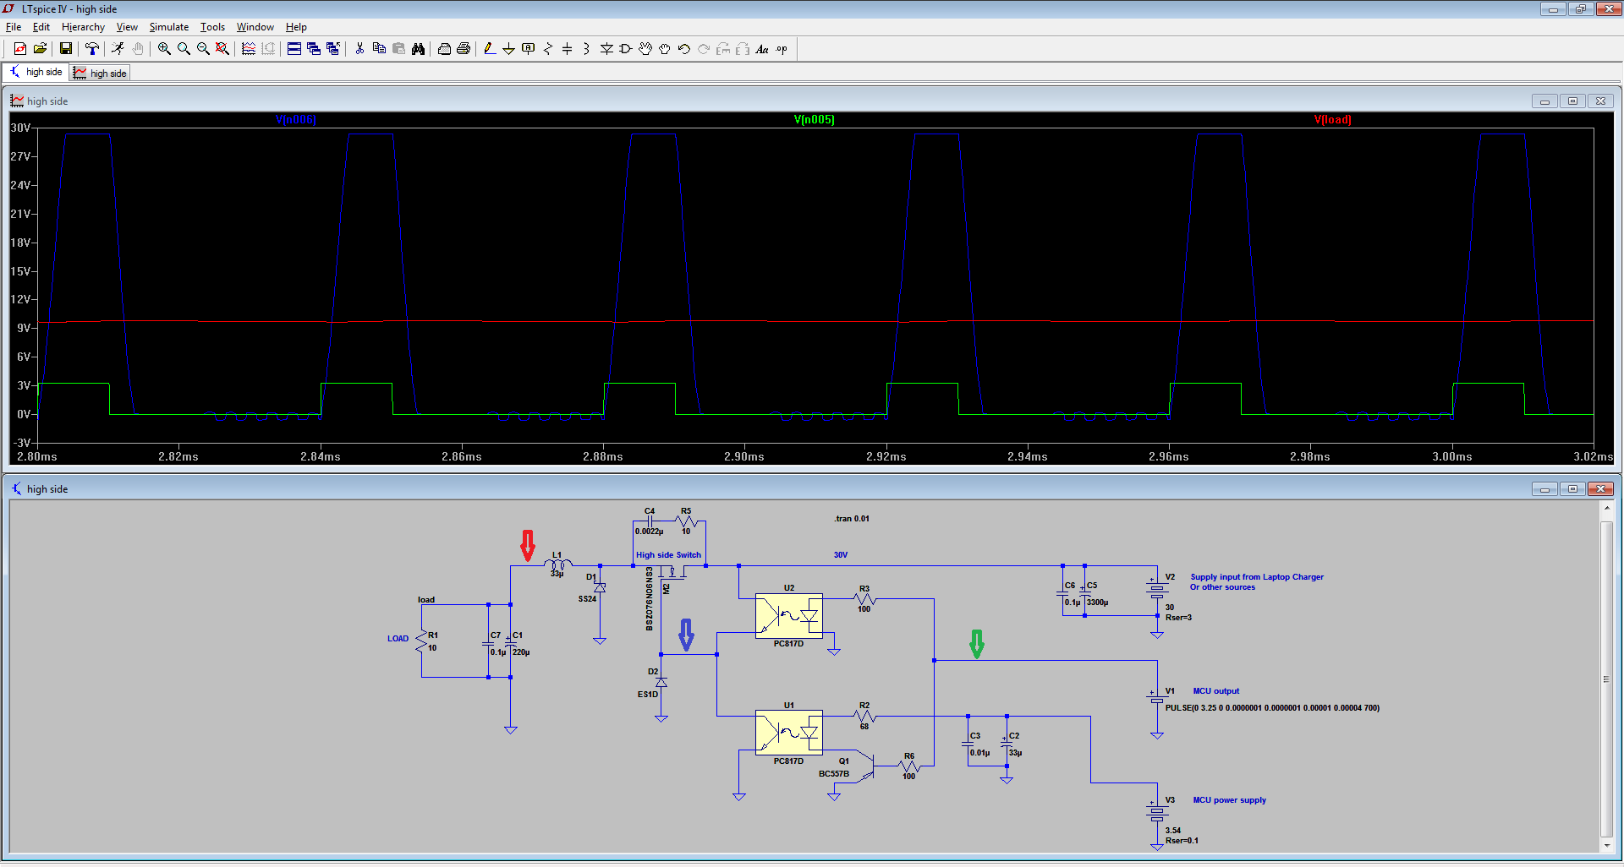Click the PC817D optocoupler U1 symbol
Image resolution: width=1624 pixels, height=867 pixels.
pos(788,733)
